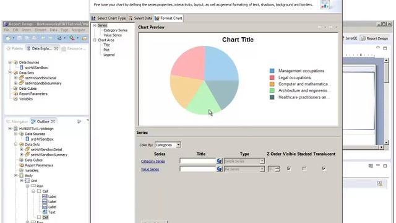Select Data Cubes icon in Data Explorer

(x=15, y=89)
